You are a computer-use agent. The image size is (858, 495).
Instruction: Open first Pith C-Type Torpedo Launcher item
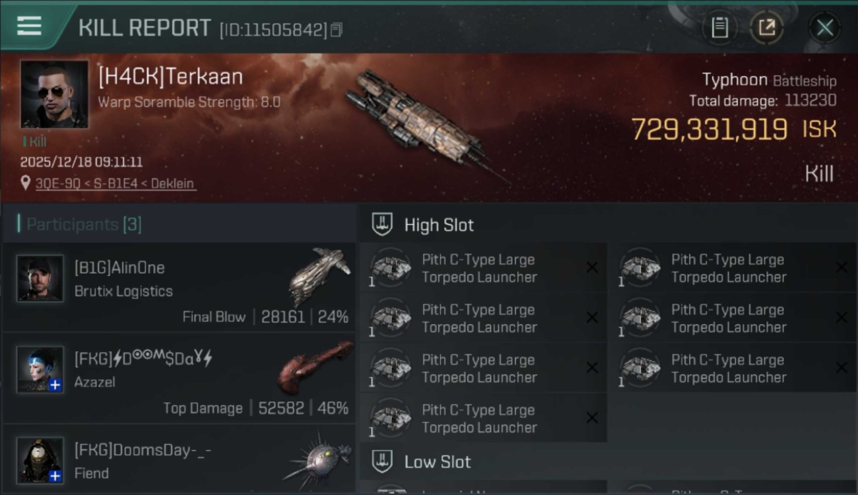tap(480, 268)
